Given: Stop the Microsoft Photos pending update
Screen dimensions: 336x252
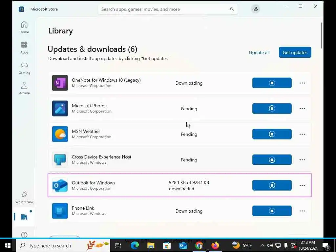Looking at the screenshot, I should pos(272,108).
